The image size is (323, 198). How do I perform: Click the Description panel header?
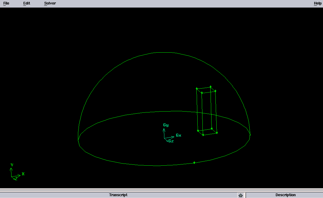click(x=285, y=195)
